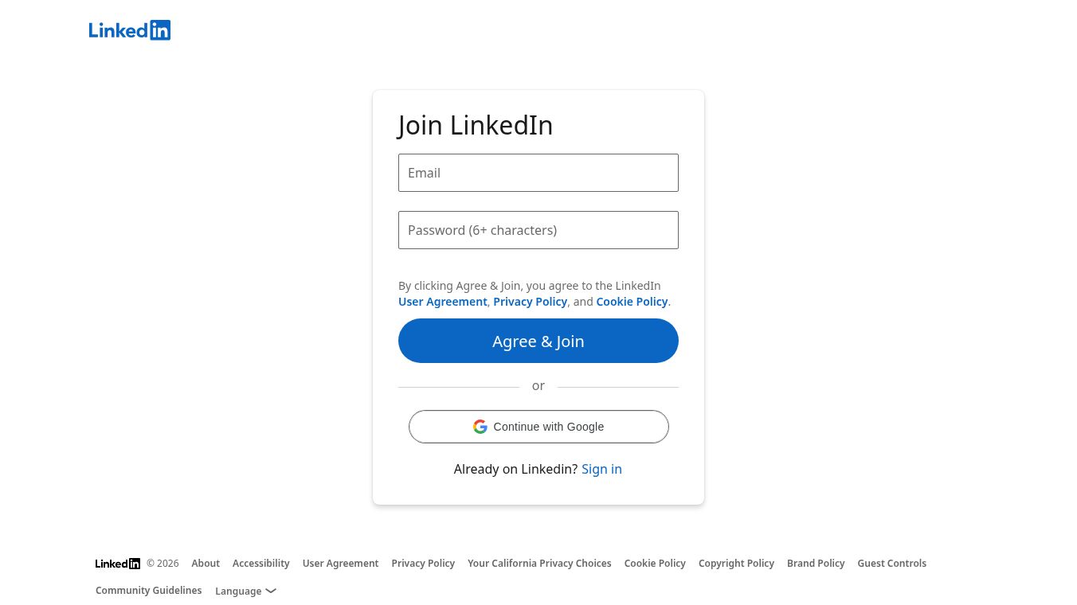Click the Language chevron arrow

point(271,591)
